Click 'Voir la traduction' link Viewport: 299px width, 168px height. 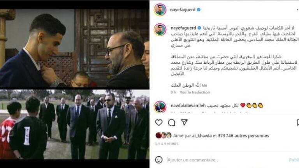pos(195,92)
